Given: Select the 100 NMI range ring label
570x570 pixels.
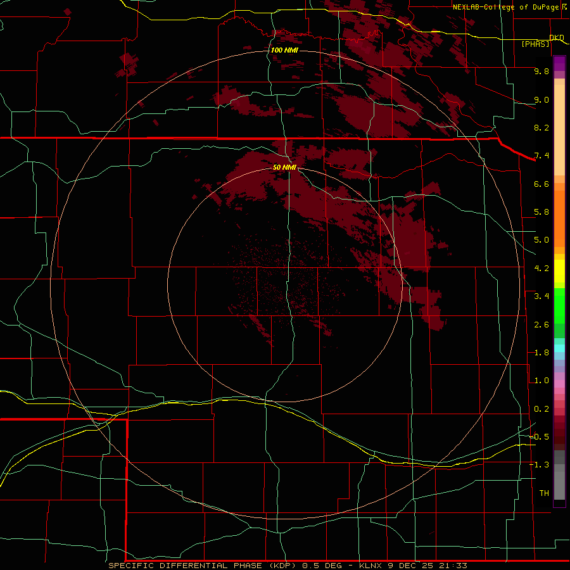Looking at the screenshot, I should click(284, 50).
